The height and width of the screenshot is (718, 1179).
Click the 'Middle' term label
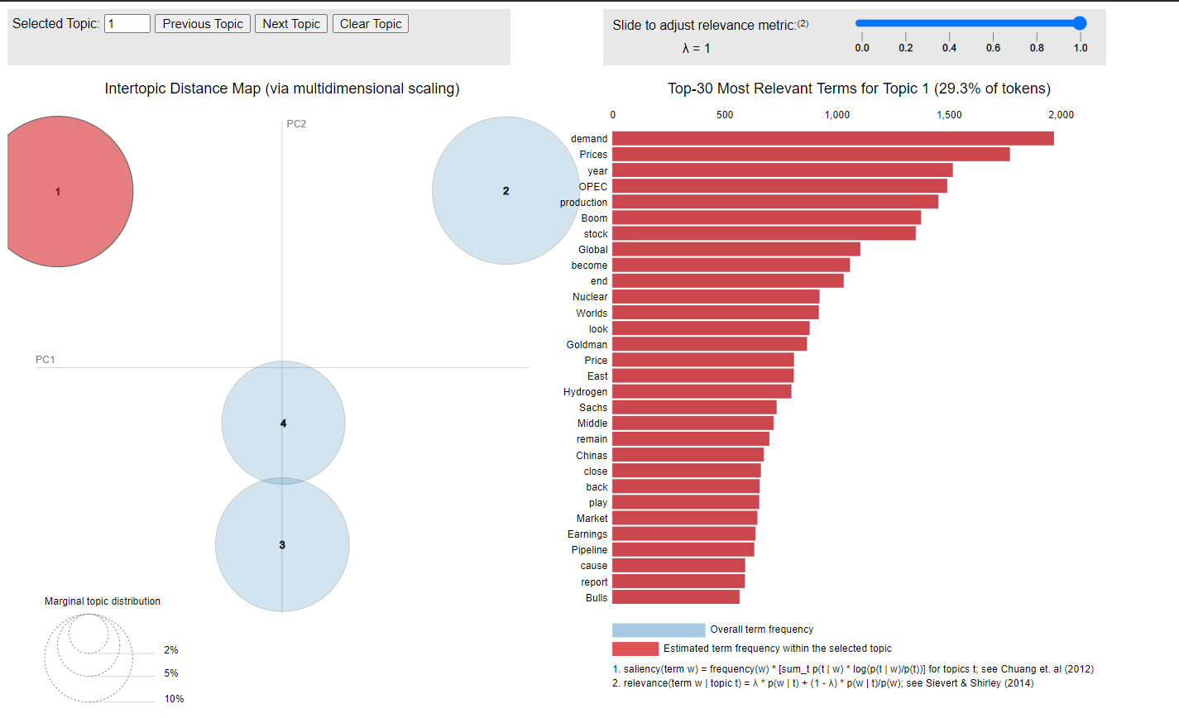click(592, 423)
